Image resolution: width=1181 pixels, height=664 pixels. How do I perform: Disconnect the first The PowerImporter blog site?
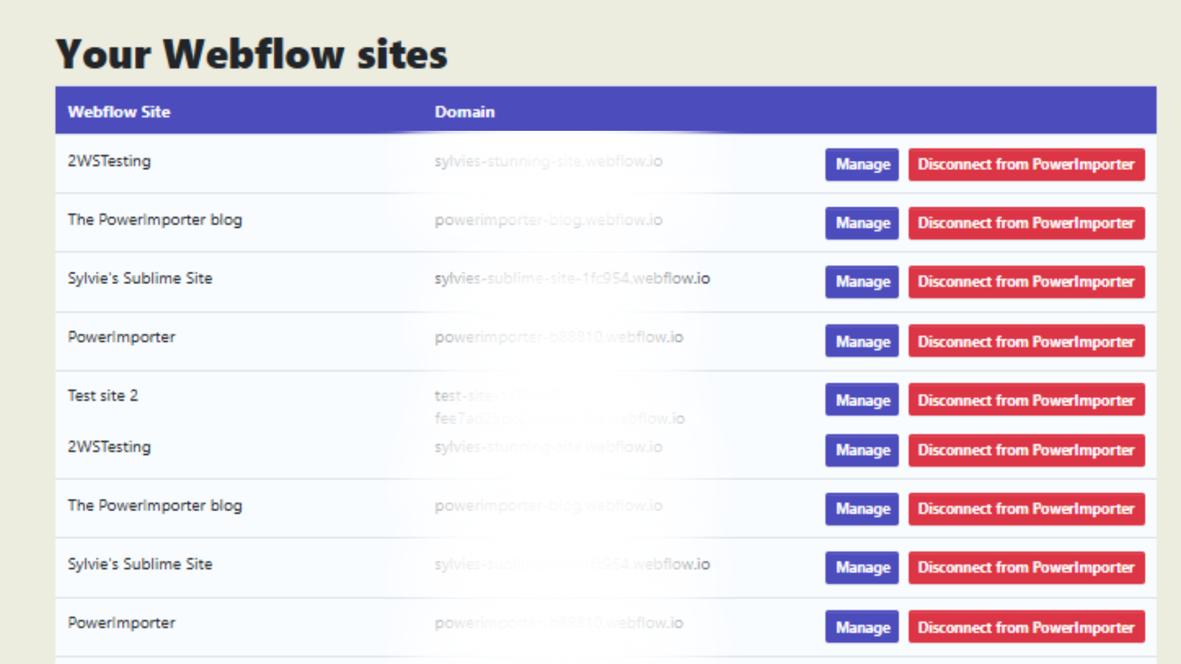click(1026, 223)
